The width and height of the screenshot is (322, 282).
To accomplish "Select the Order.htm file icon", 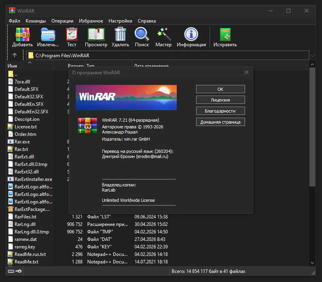I will [11, 134].
